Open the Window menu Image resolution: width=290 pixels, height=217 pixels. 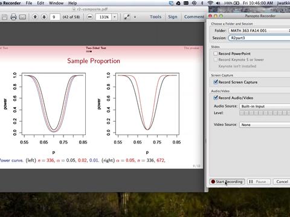tap(56, 3)
